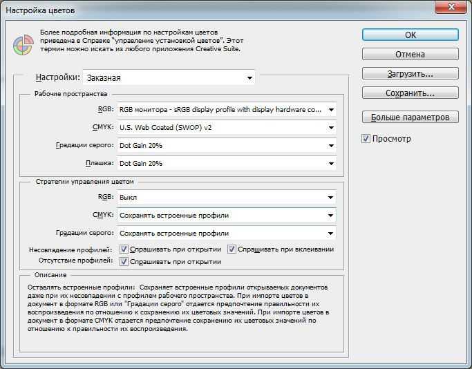Click the info text mentioning Creative Suite
Image resolution: width=472 pixels, height=369 pixels.
(x=142, y=41)
